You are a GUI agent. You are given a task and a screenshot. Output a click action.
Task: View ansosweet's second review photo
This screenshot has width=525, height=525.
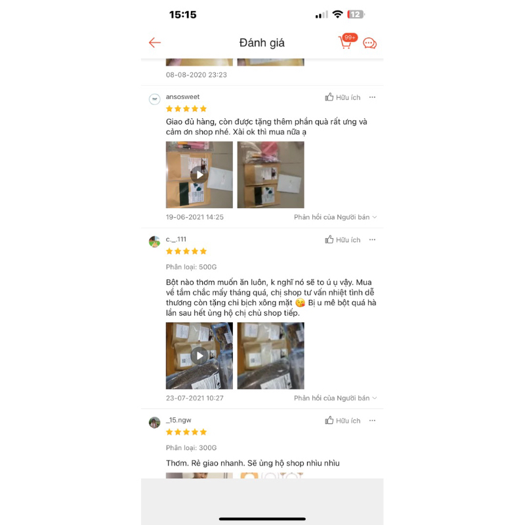pos(270,175)
